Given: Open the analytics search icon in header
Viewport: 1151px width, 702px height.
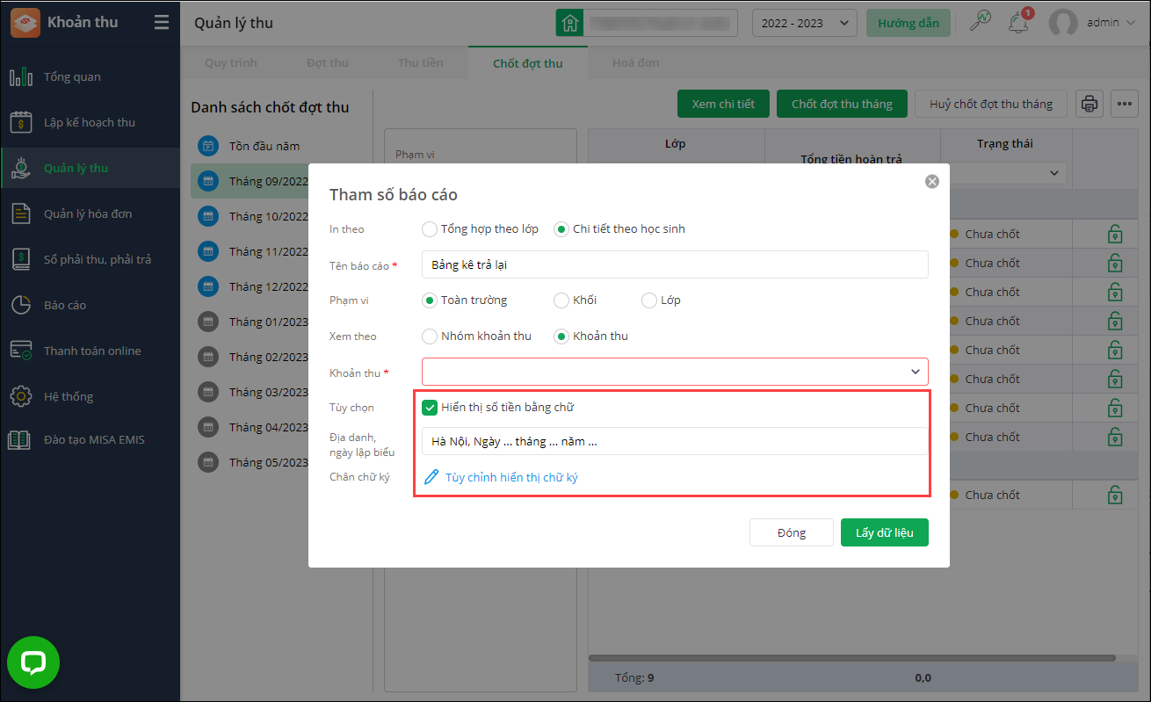Looking at the screenshot, I should coord(980,22).
